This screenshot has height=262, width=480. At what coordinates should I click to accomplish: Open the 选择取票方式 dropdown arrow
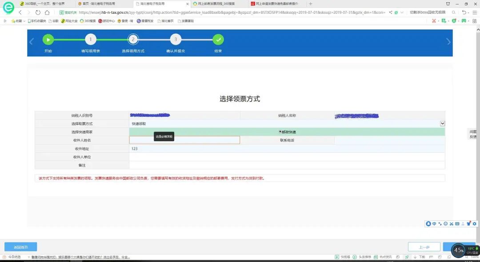[442, 123]
